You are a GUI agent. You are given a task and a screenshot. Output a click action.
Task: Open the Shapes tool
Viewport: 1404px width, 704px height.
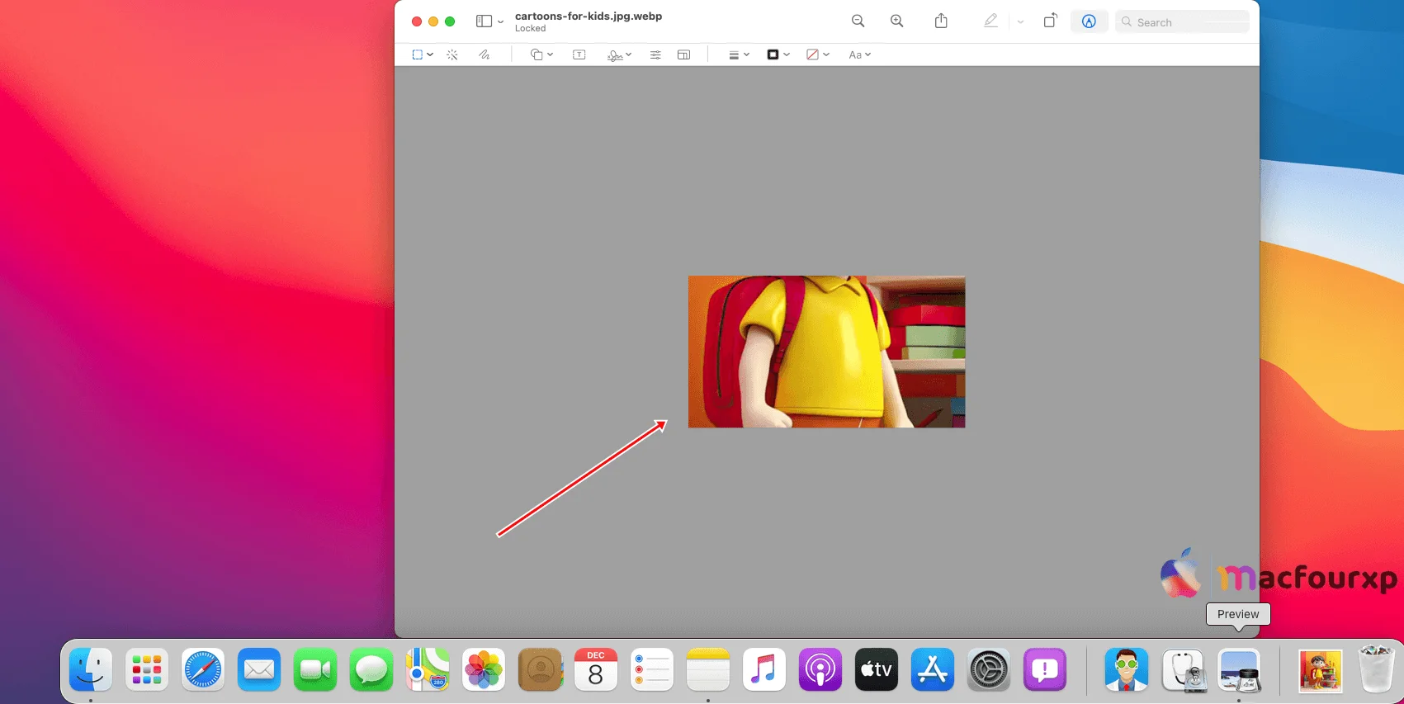(x=537, y=54)
